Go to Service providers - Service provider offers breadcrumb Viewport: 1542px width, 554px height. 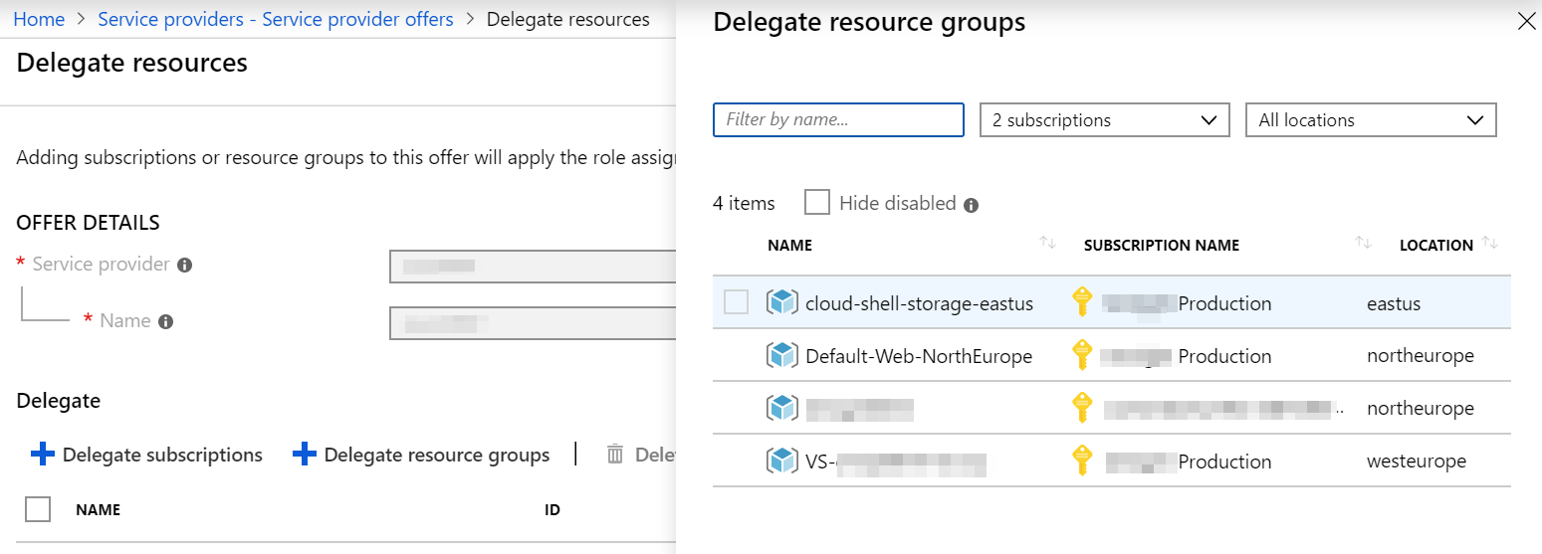point(275,19)
